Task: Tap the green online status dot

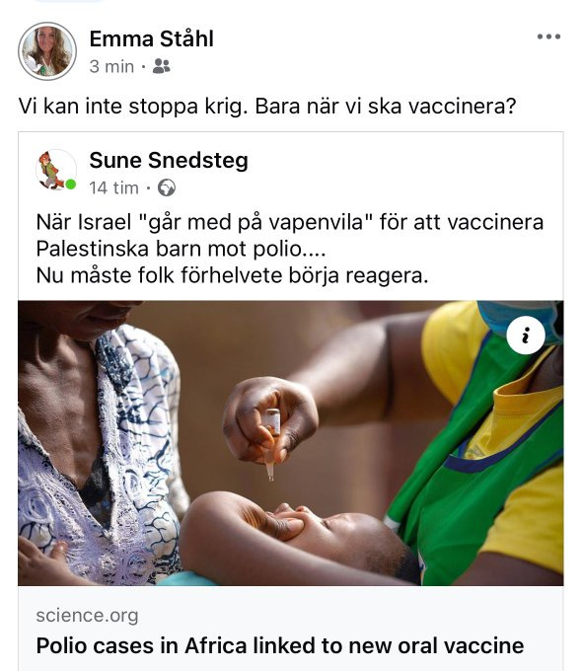Action: pos(71,185)
